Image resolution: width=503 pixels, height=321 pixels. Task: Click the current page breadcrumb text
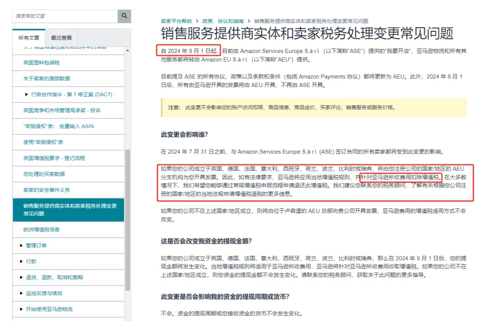coord(311,21)
